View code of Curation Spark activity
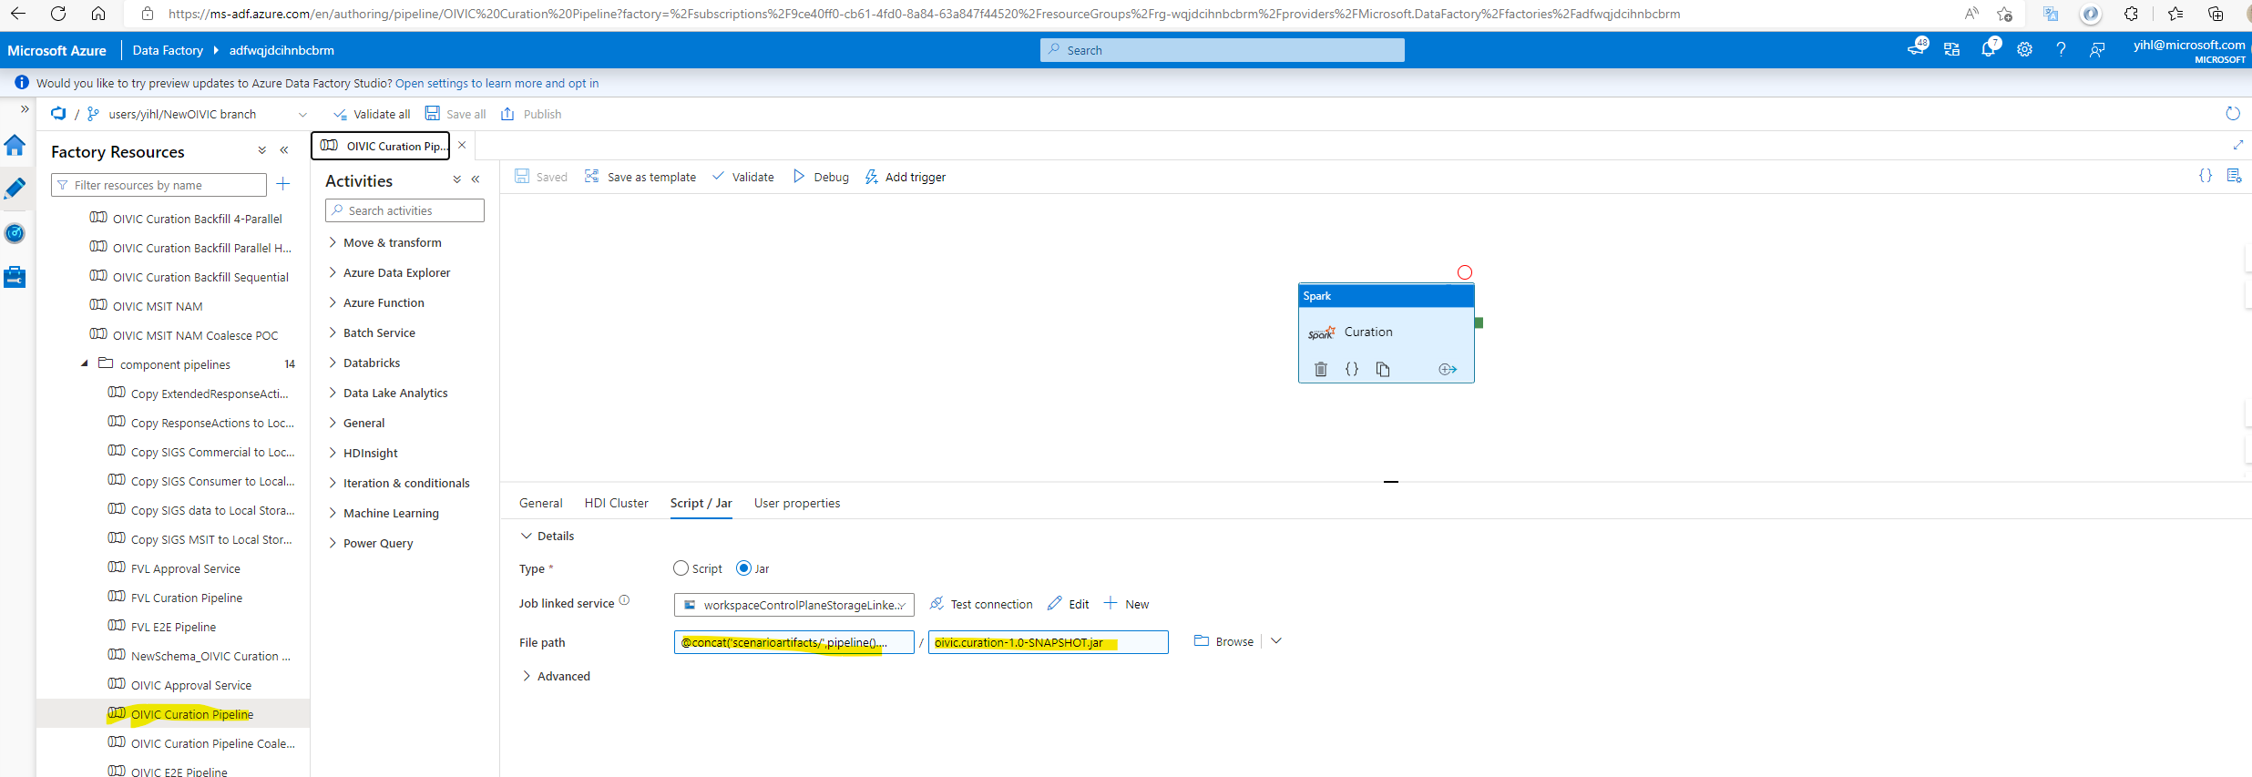 (x=1352, y=369)
